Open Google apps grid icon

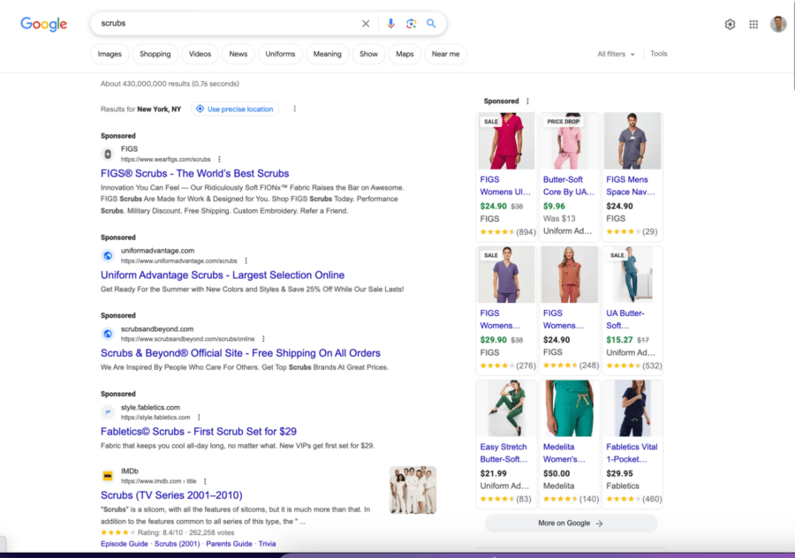click(753, 25)
